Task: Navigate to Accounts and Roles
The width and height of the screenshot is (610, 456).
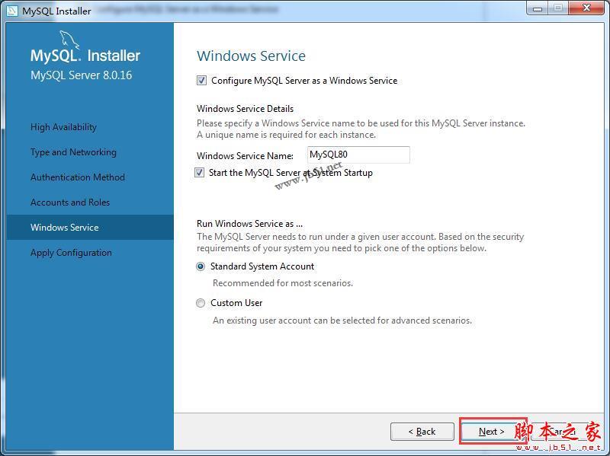Action: pos(70,202)
